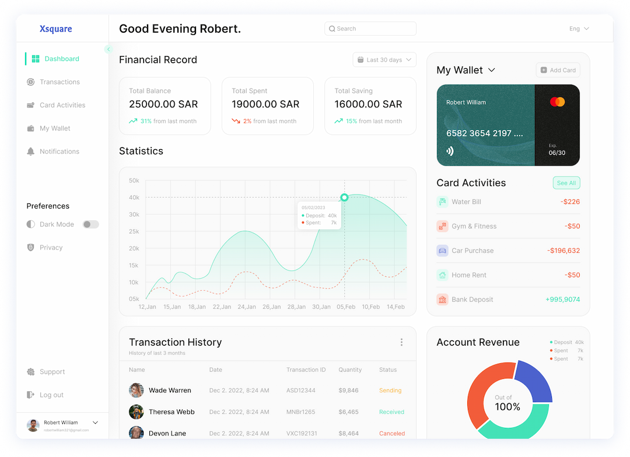Image resolution: width=630 pixels, height=457 pixels.
Task: Click Theresa Webb's avatar
Action: coord(136,412)
